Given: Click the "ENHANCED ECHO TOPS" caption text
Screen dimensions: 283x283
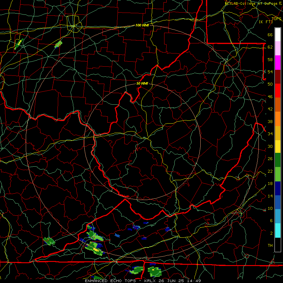Looking at the screenshot, I should (x=110, y=281).
